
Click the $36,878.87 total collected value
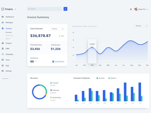(40, 36)
